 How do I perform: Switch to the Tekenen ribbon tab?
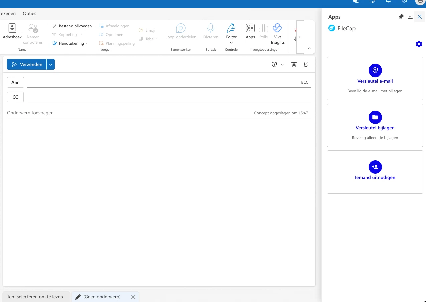point(8,14)
